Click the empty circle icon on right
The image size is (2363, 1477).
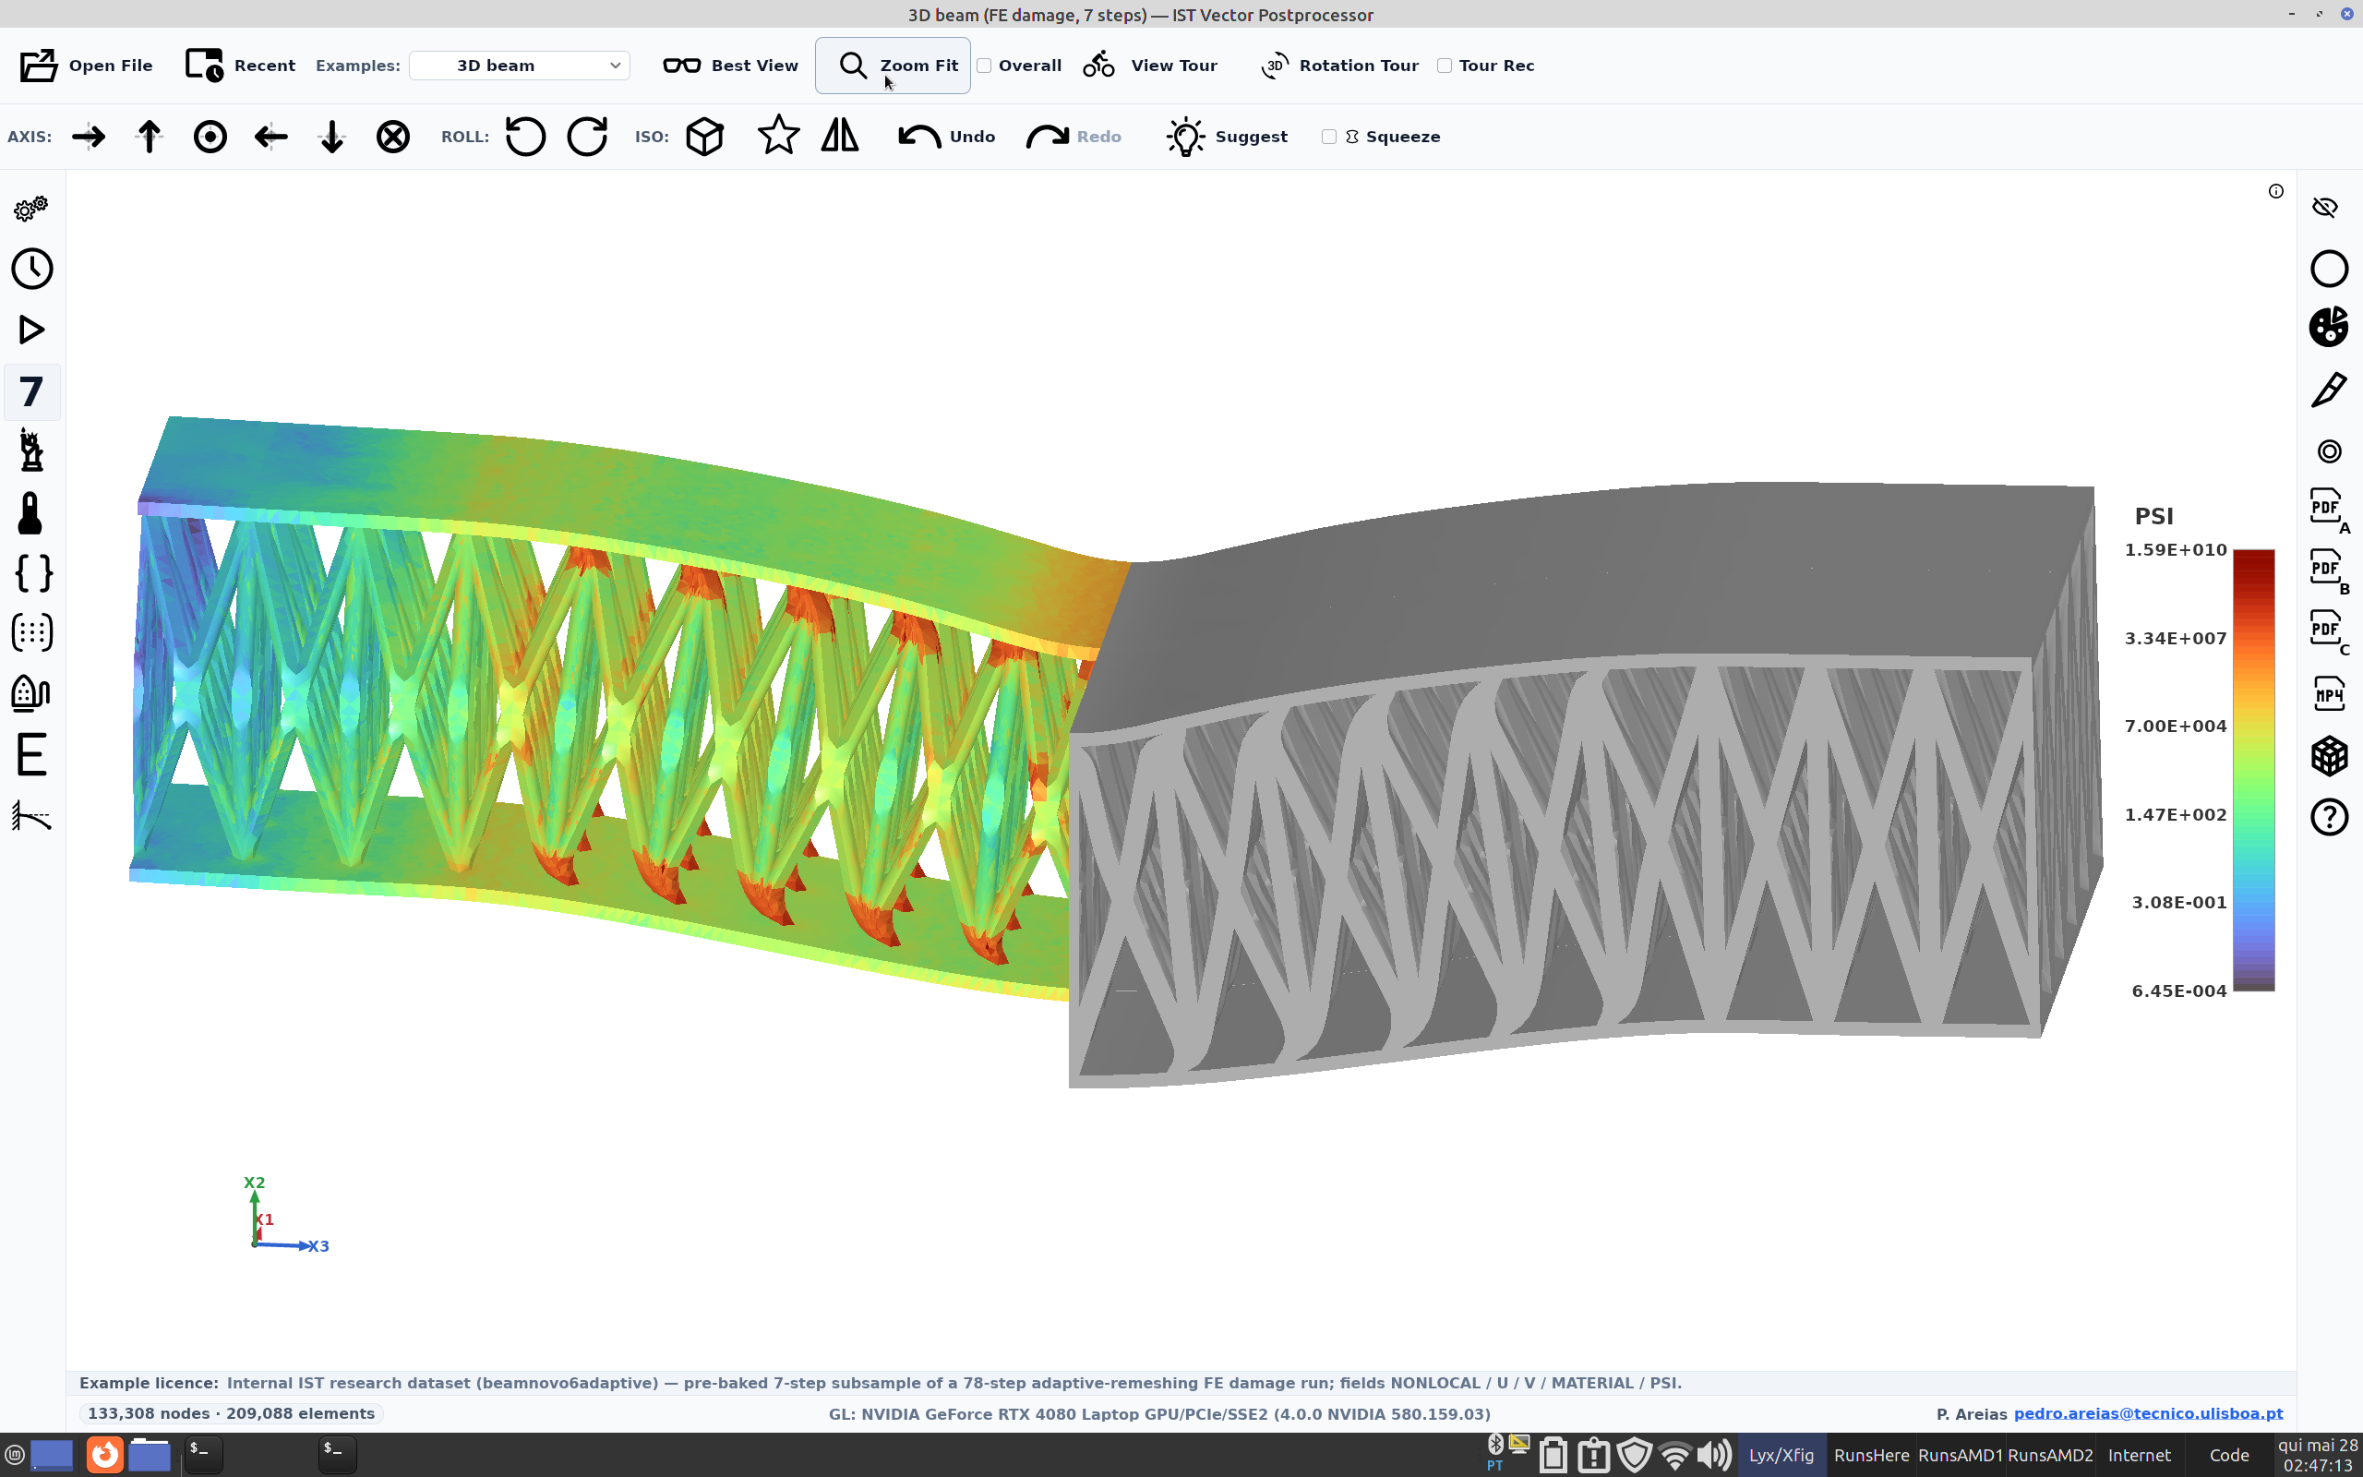[2329, 269]
